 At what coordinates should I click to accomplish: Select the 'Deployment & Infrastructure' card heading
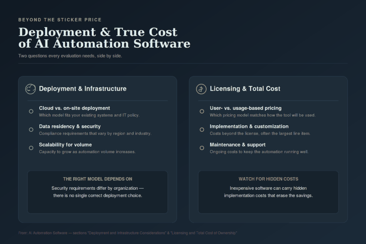pyautogui.click(x=83, y=89)
